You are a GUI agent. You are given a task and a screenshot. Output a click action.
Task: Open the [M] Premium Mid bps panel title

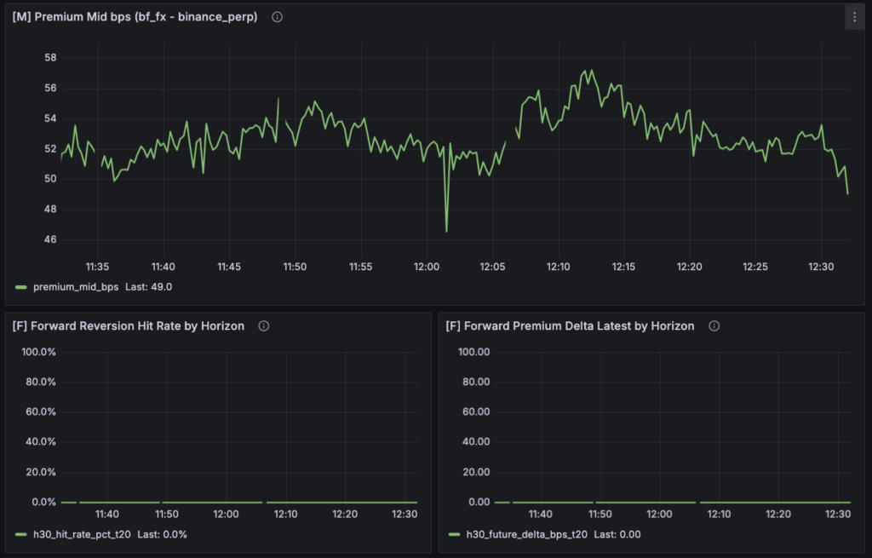[135, 17]
